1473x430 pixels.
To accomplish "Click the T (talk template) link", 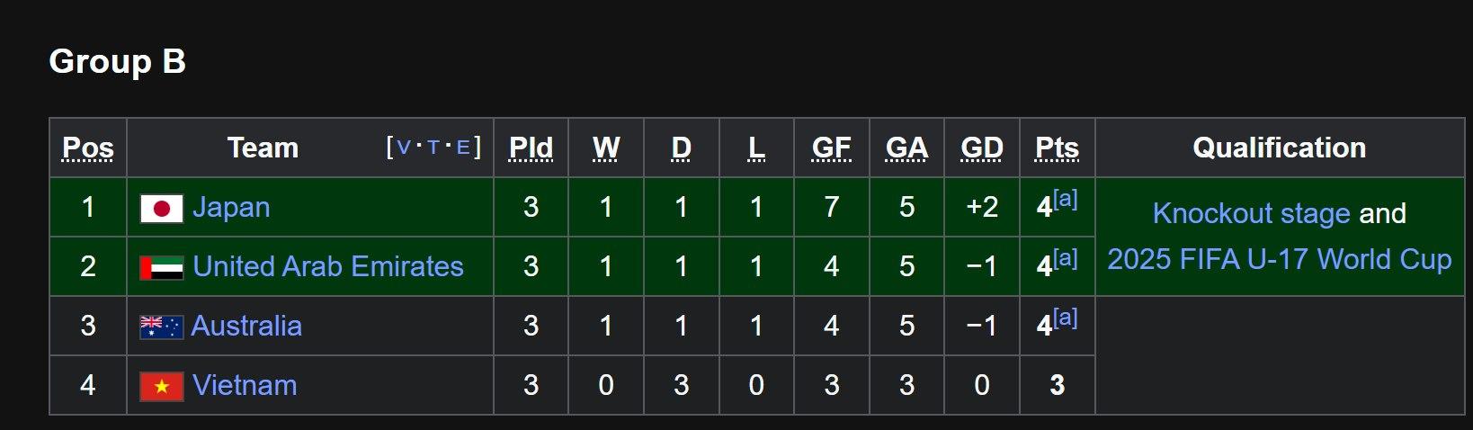I will coord(433,148).
